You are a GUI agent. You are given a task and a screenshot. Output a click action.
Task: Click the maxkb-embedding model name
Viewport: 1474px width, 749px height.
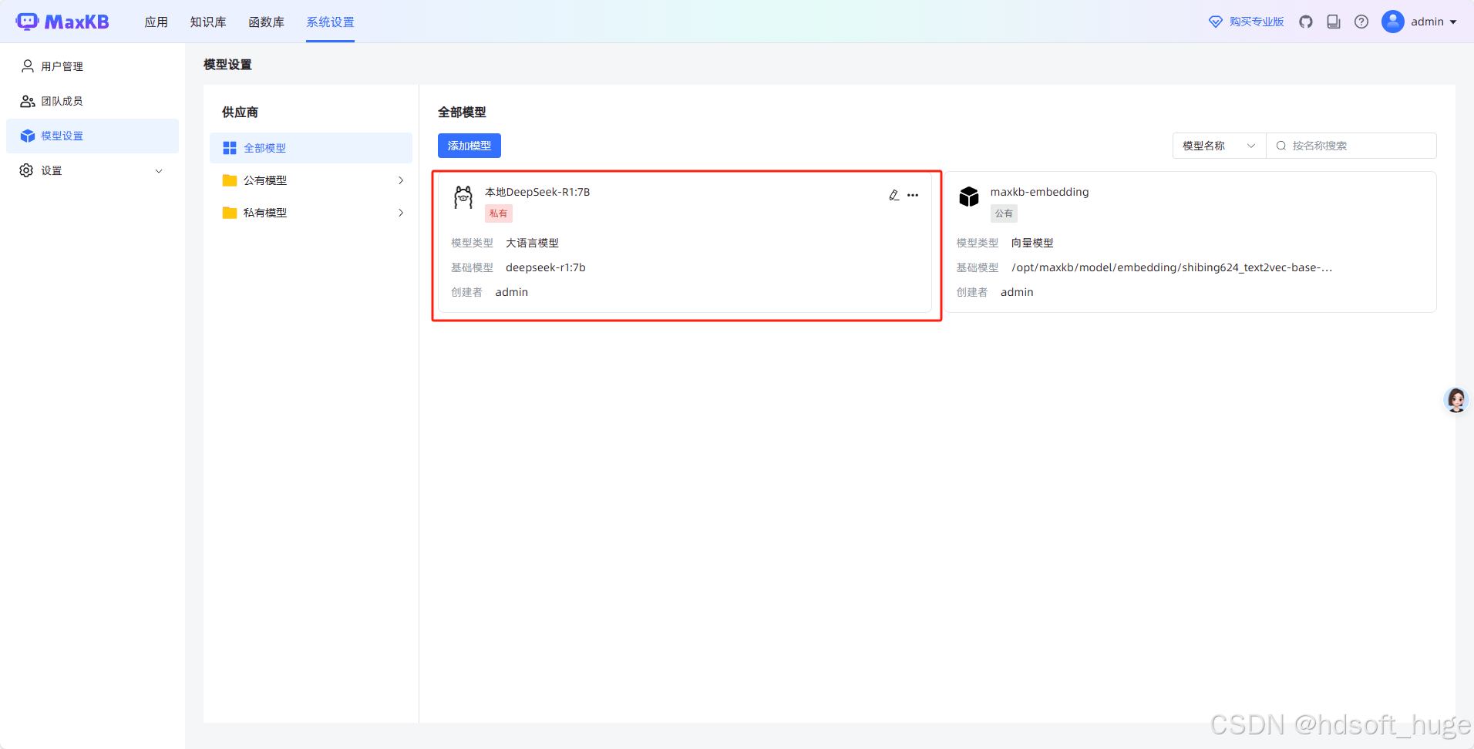pyautogui.click(x=1039, y=192)
